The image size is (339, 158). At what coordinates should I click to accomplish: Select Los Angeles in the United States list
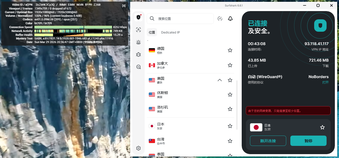click(163, 109)
